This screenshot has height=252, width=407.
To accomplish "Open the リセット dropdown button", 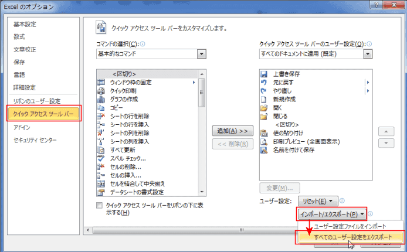I will [318, 201].
